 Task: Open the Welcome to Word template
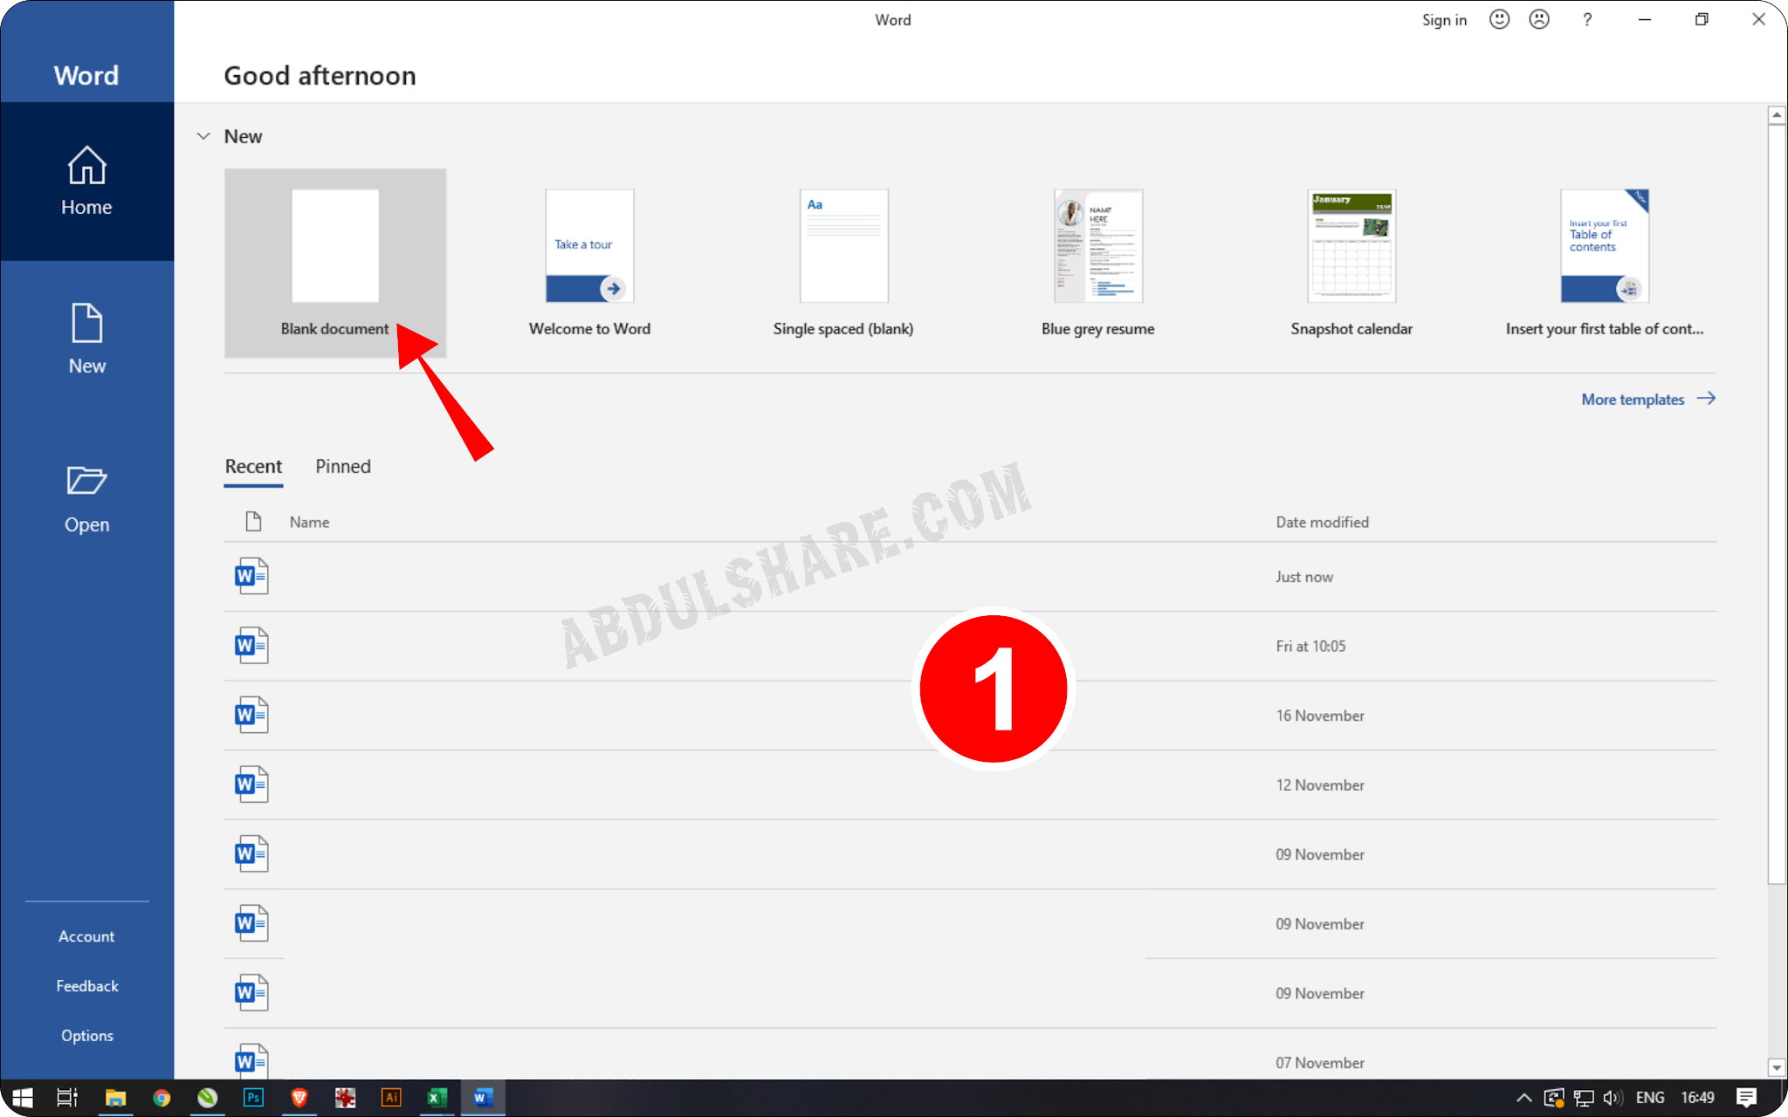(589, 263)
